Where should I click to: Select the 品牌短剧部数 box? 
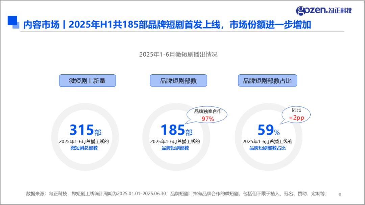pos(178,80)
